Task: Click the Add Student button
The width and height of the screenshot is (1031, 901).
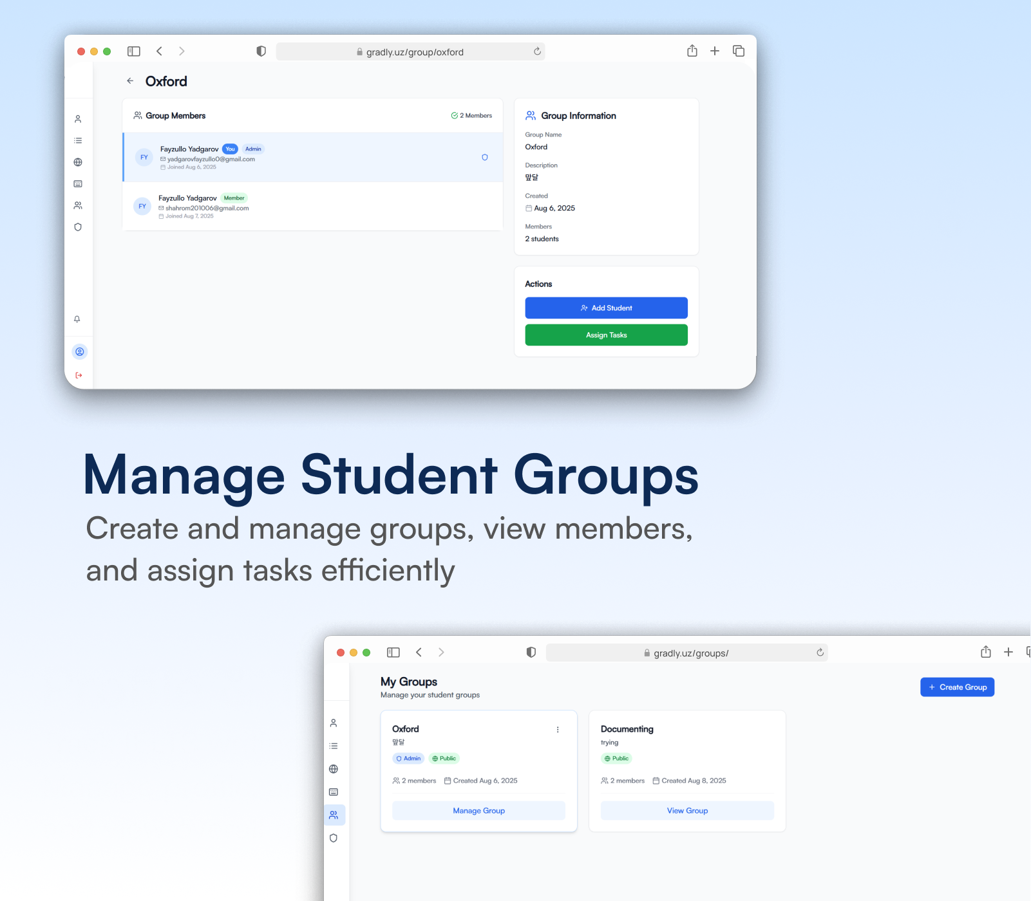Action: (607, 308)
